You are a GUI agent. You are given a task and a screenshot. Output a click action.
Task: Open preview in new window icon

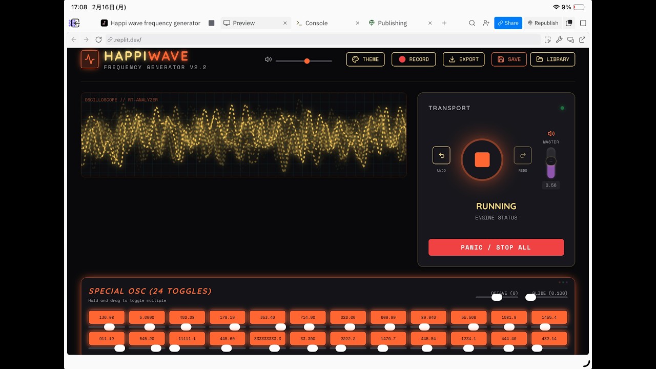(x=582, y=39)
